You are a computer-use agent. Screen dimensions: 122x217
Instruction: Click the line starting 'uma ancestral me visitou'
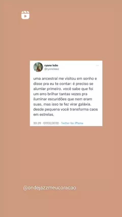[65, 79]
